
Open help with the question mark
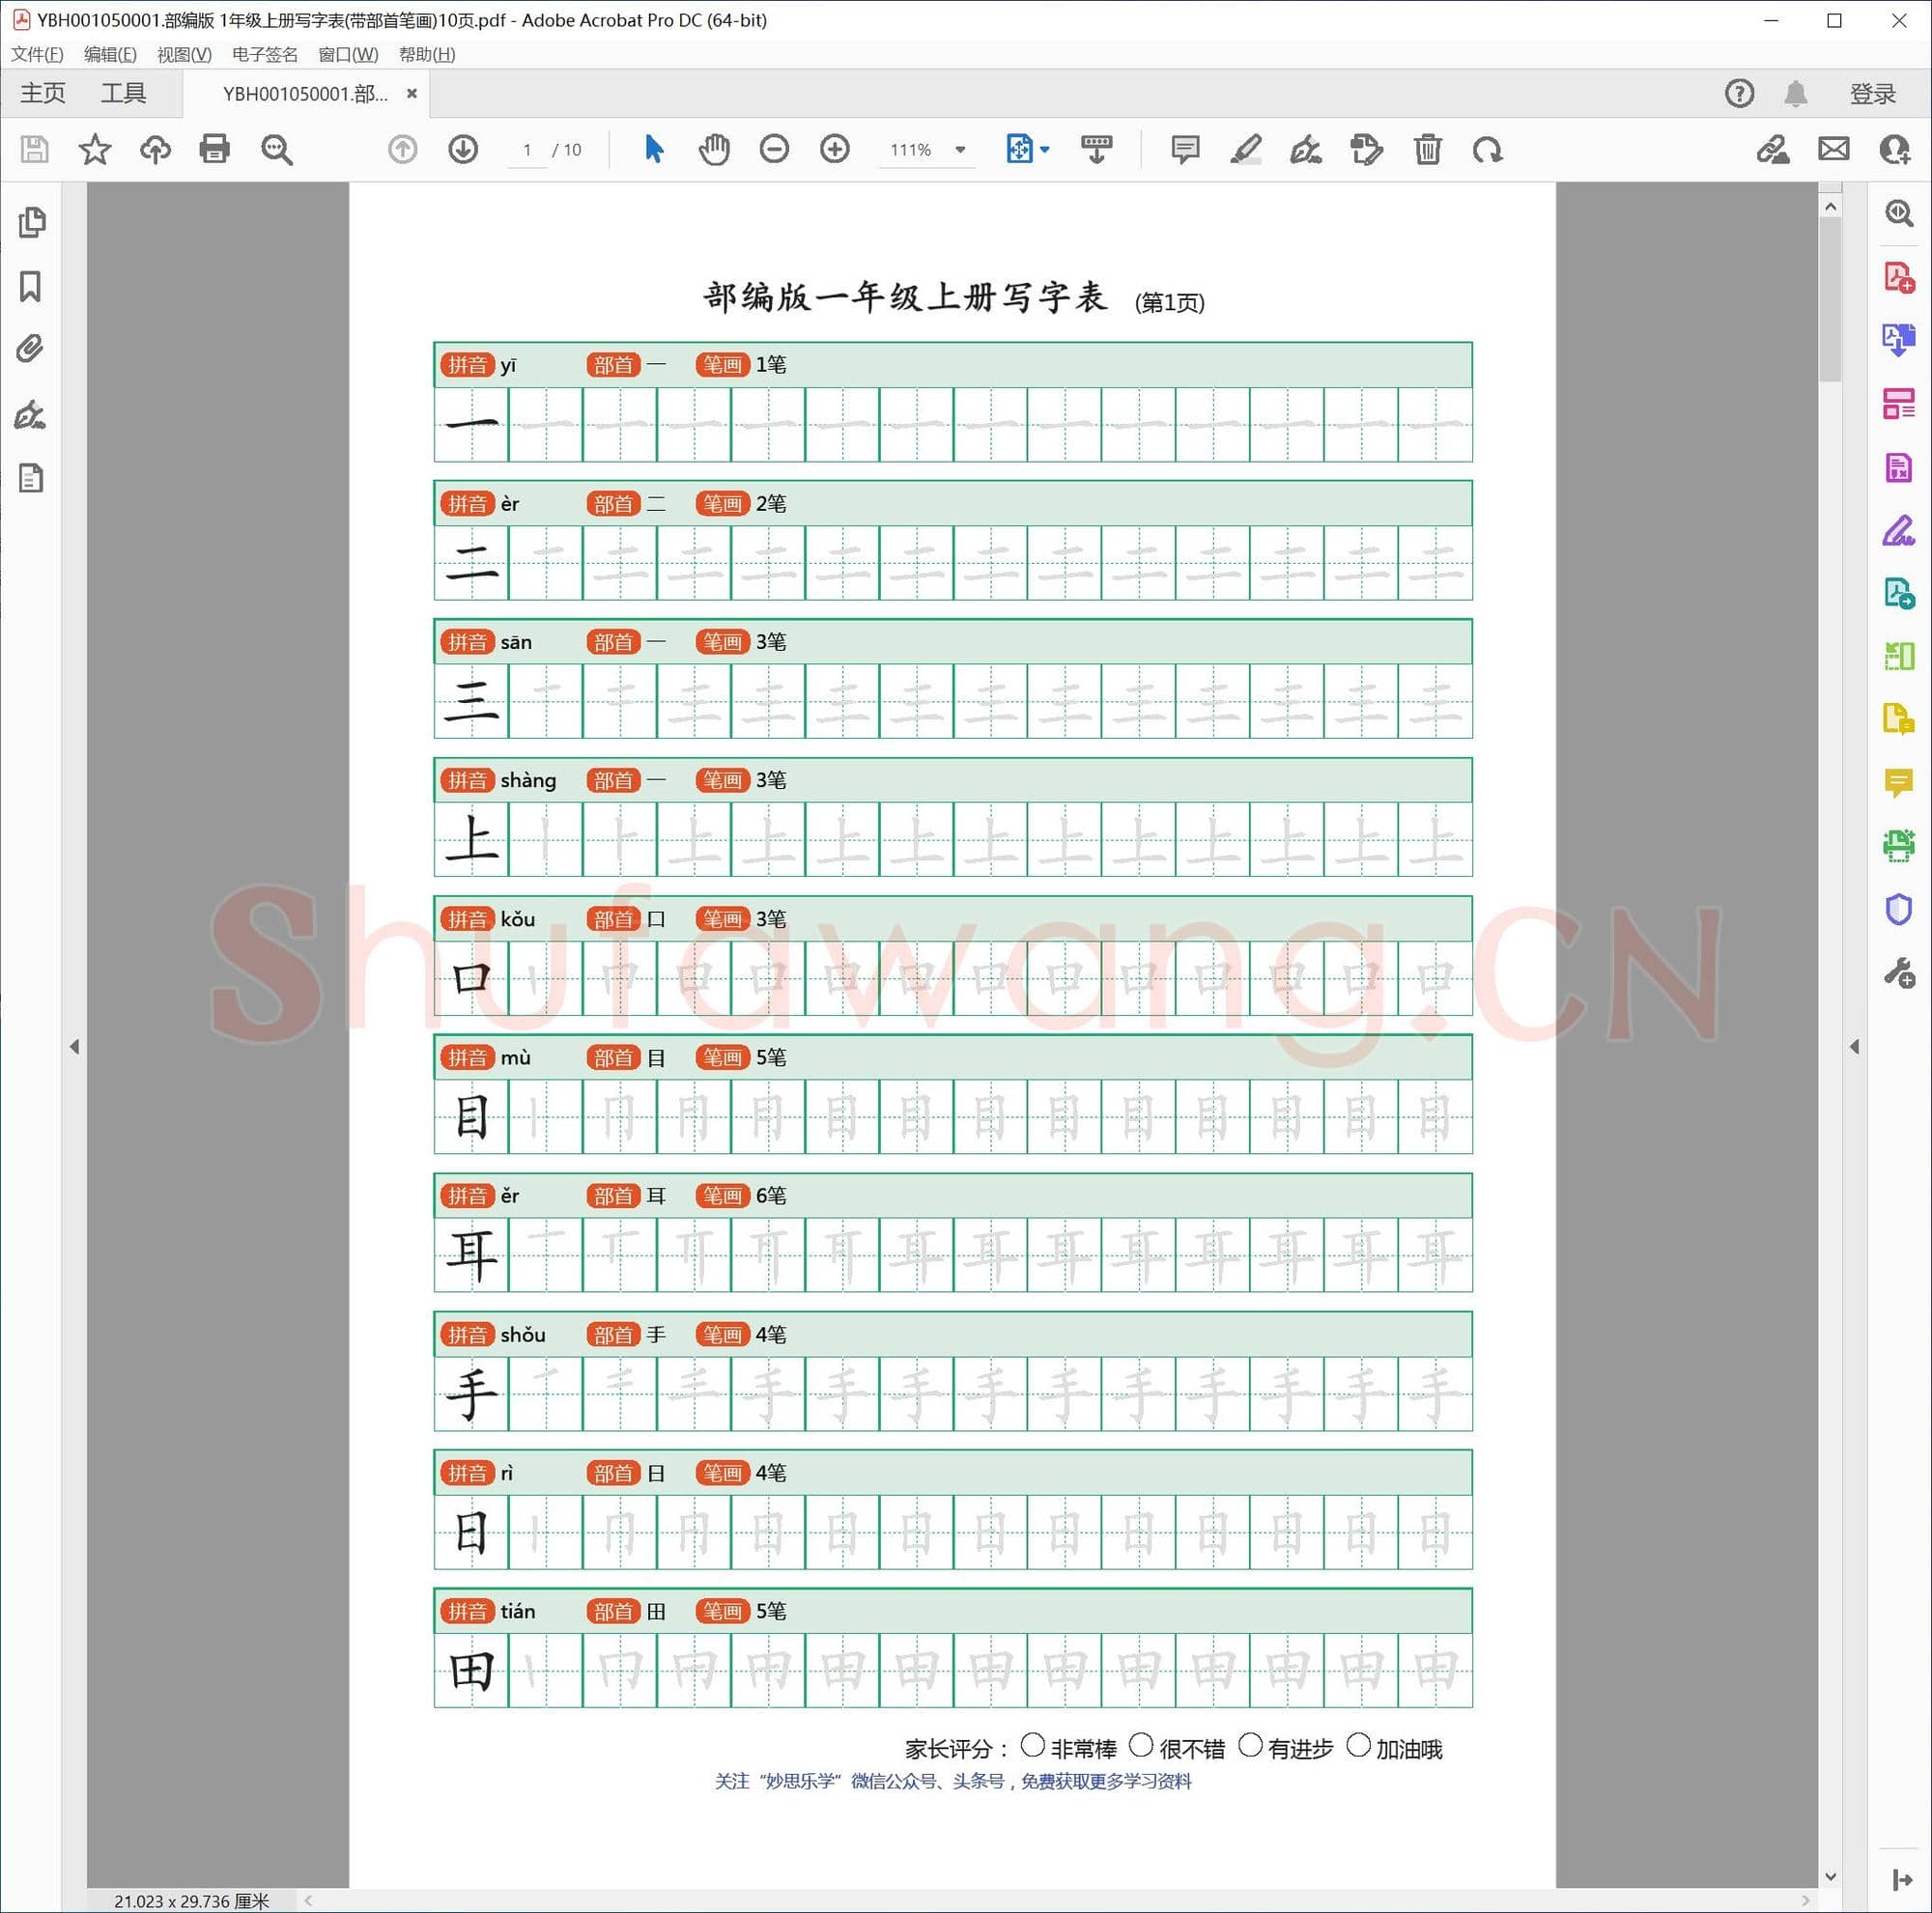tap(1739, 93)
